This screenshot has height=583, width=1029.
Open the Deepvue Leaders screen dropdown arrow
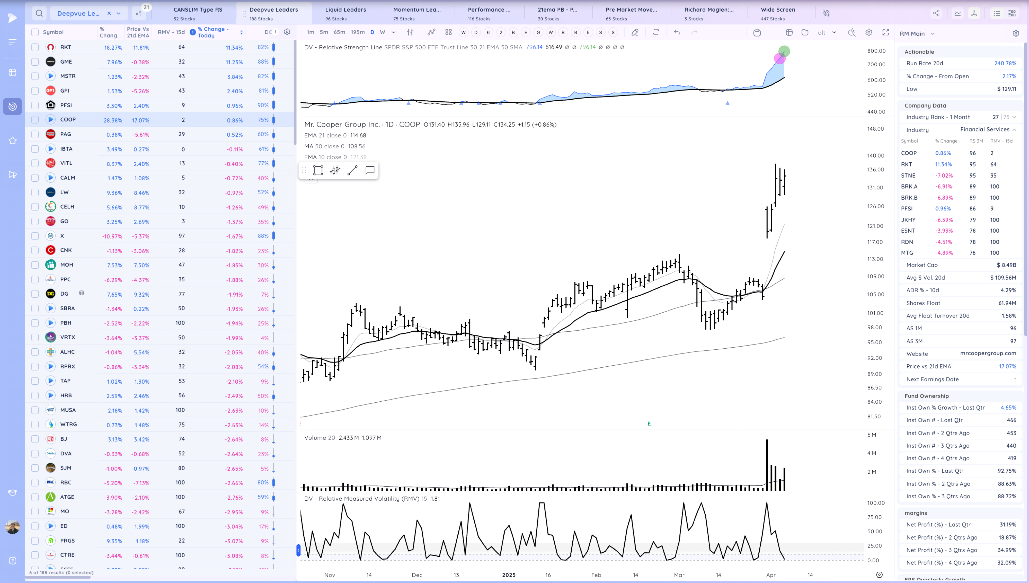tap(119, 13)
